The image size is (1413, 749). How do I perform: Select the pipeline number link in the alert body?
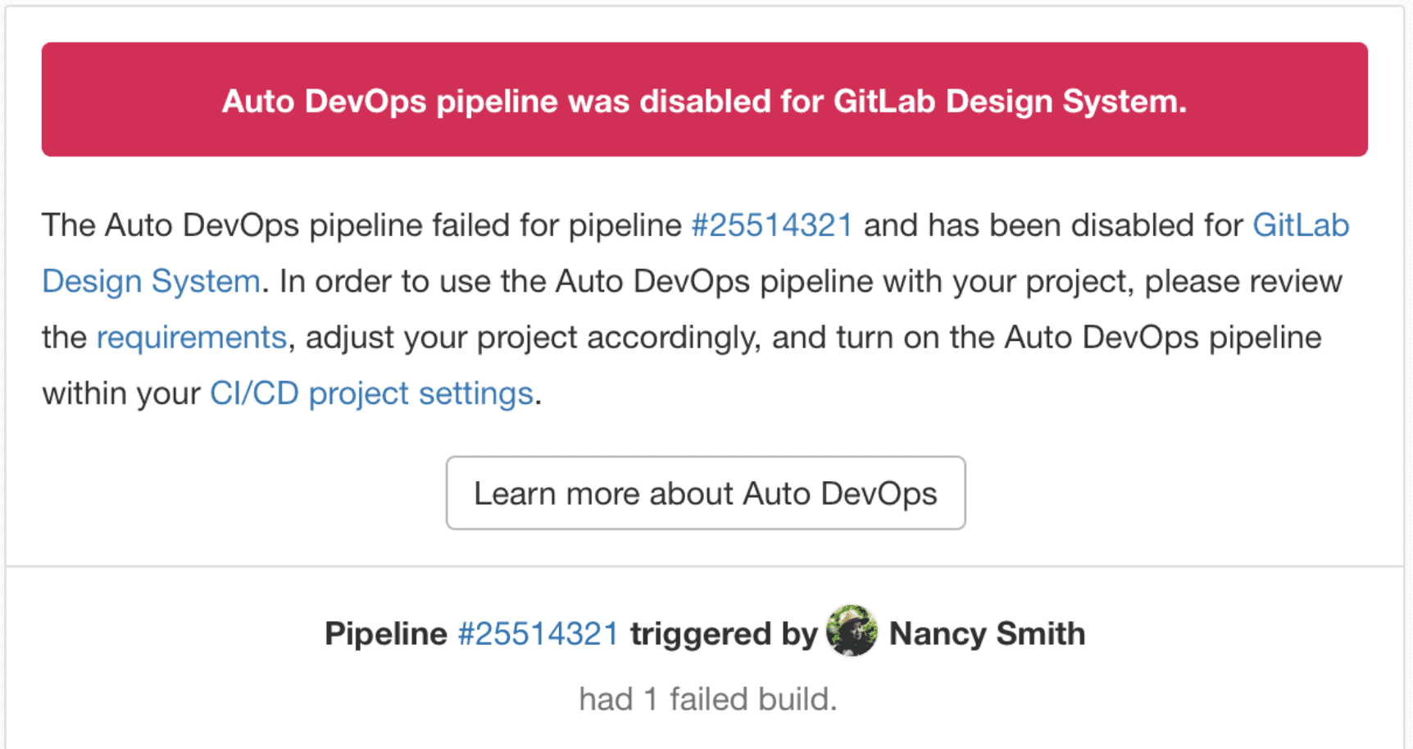click(770, 225)
